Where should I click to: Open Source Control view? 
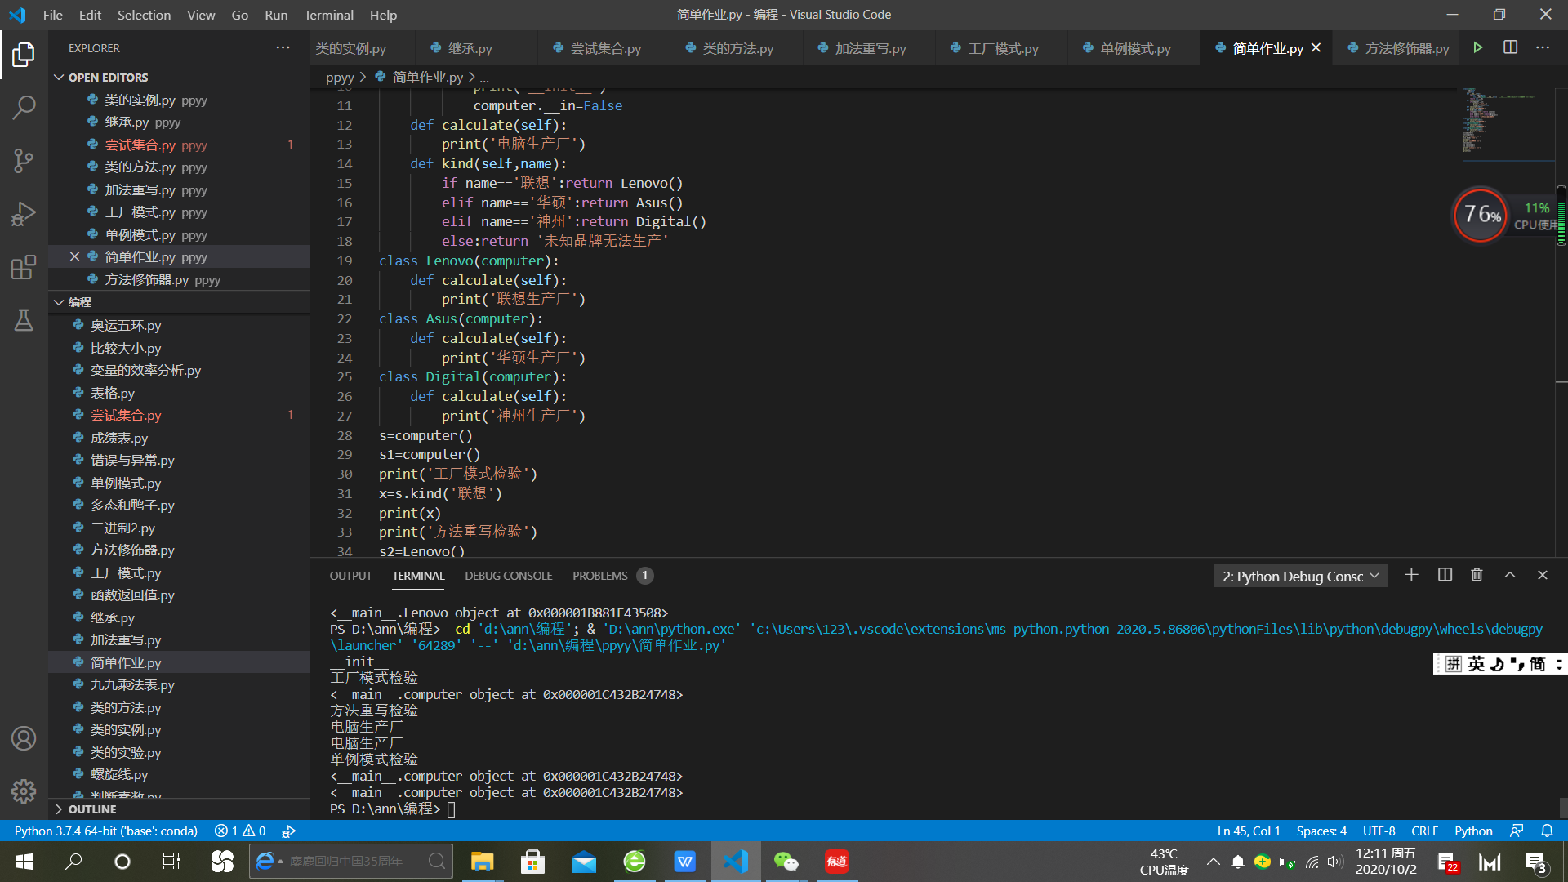click(x=24, y=161)
